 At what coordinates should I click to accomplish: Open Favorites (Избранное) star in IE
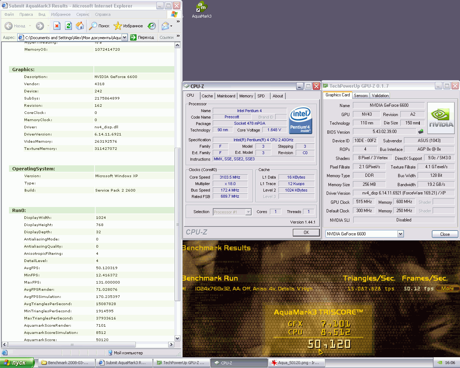click(128, 26)
